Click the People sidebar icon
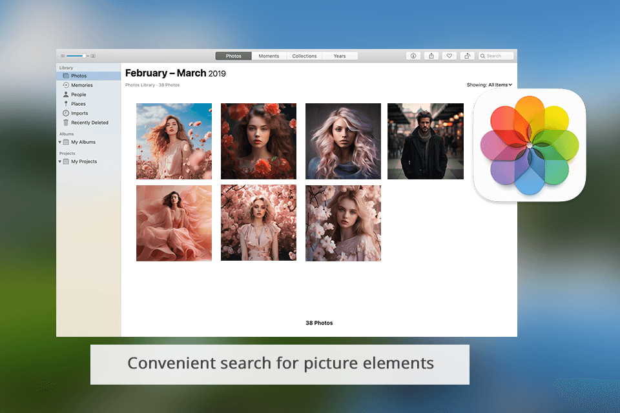Screen dimensions: 620x413 coord(66,94)
